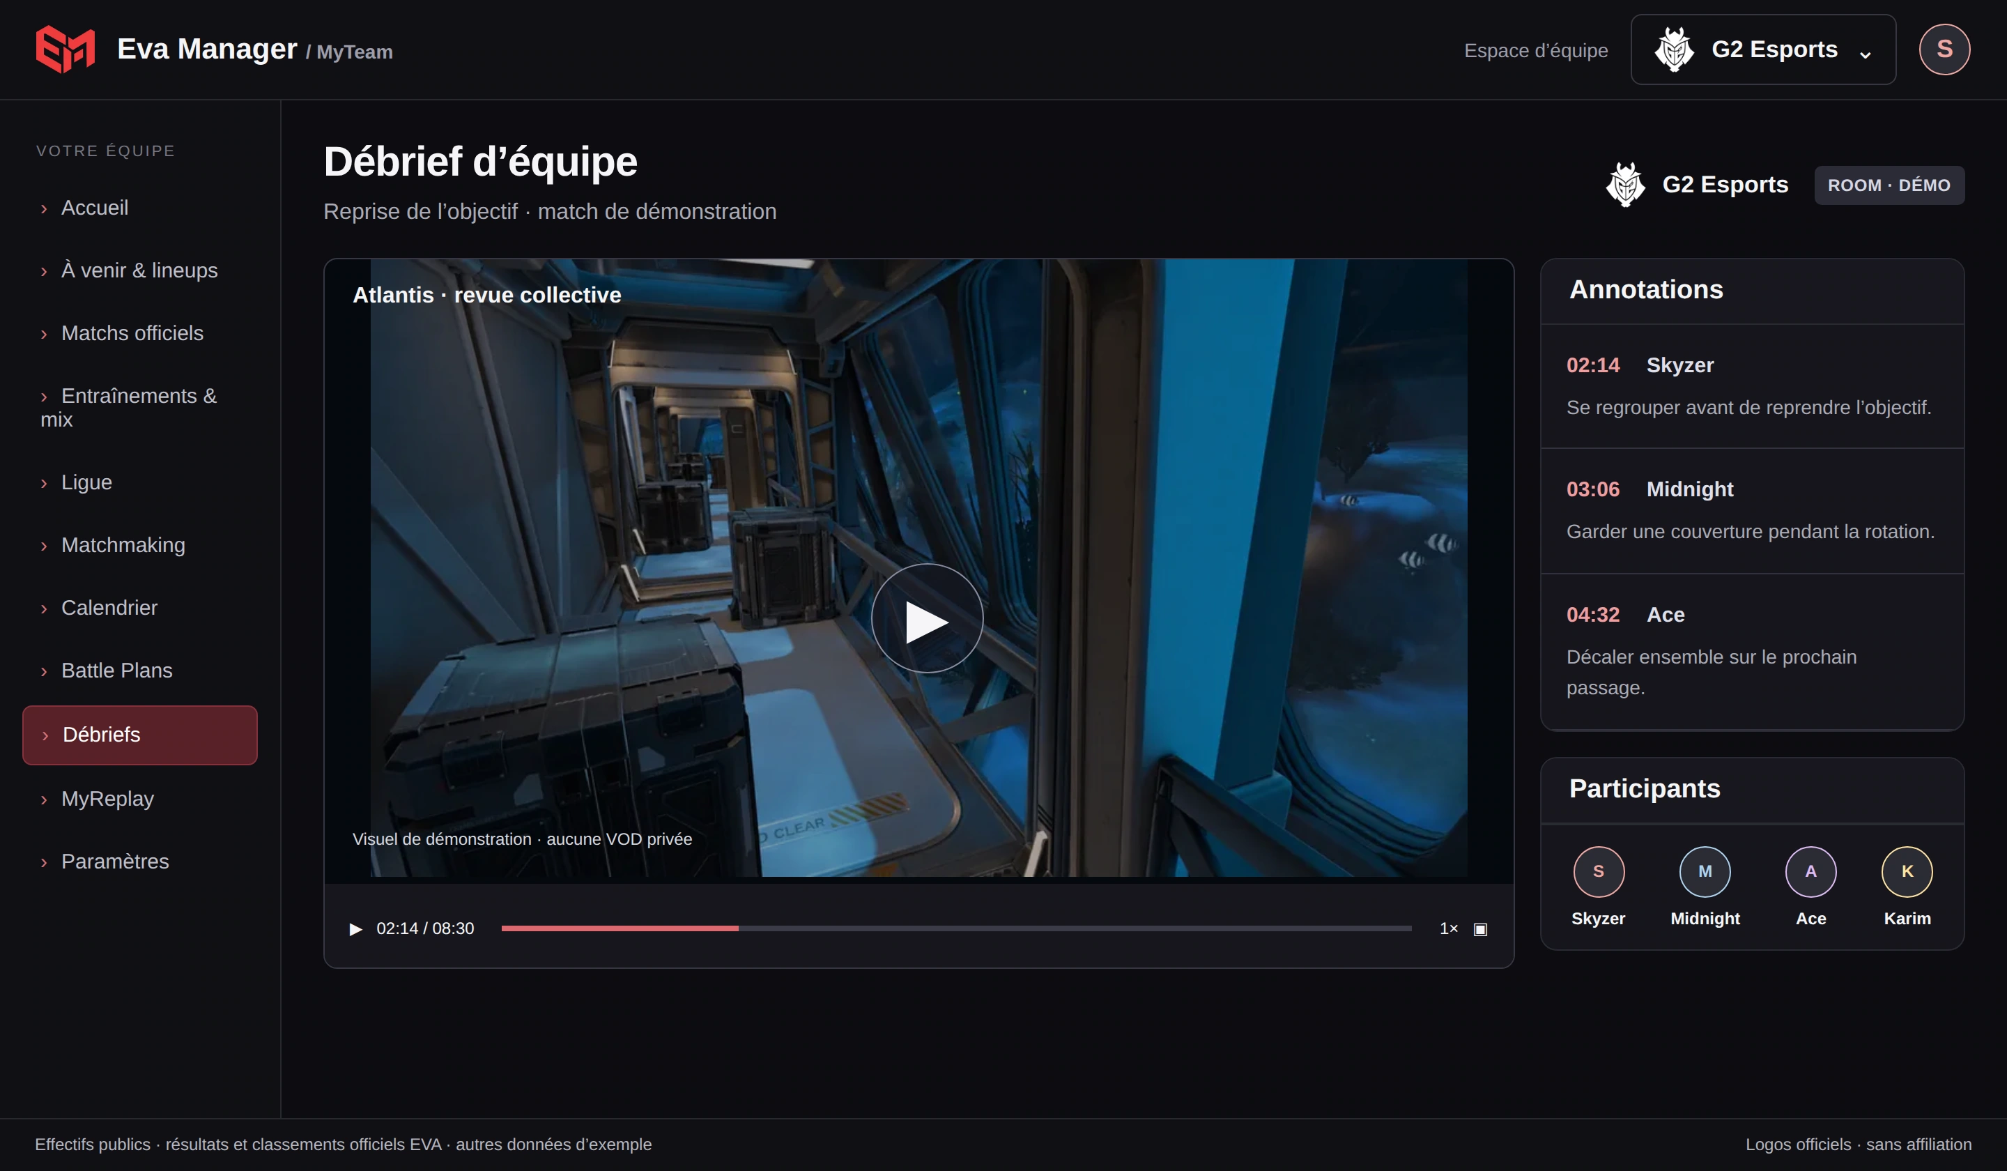Screen dimensions: 2007x1171
Task: Open MyReplay from sidebar
Action: [x=140, y=799]
